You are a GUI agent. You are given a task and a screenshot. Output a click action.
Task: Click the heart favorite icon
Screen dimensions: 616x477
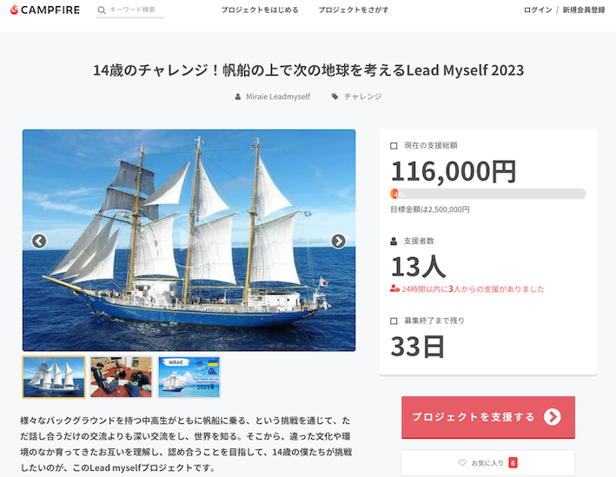pos(462,463)
